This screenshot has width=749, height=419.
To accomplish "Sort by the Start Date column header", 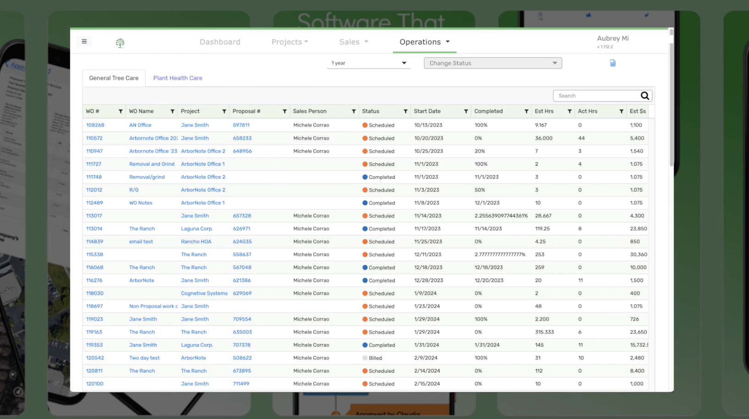I will (427, 111).
